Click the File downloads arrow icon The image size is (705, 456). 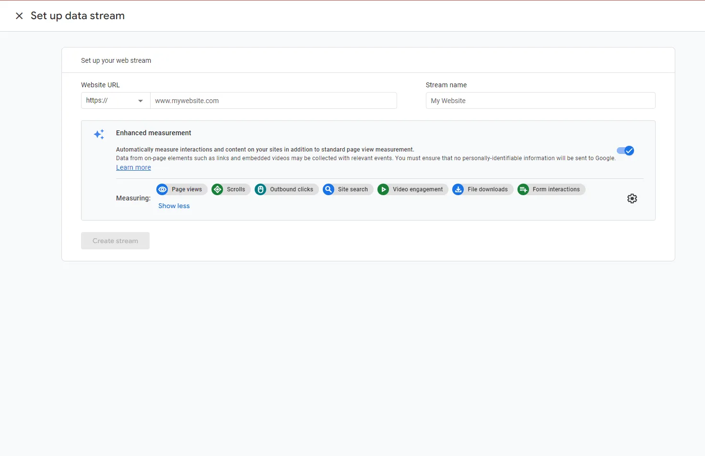458,189
